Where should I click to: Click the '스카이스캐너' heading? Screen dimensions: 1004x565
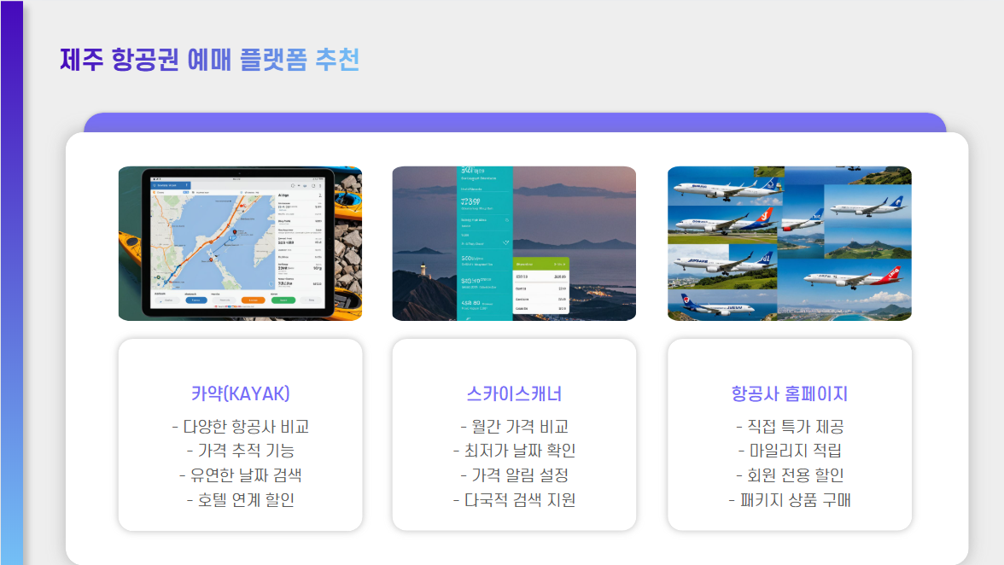pyautogui.click(x=514, y=393)
